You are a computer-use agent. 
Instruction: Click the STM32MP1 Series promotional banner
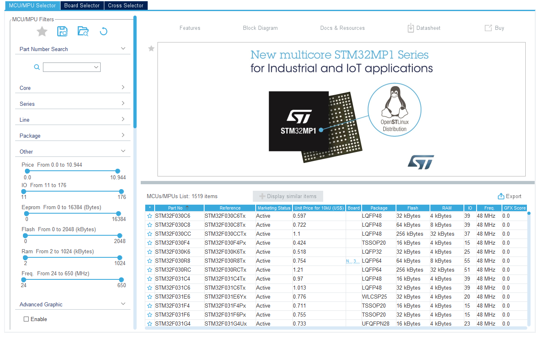point(342,109)
